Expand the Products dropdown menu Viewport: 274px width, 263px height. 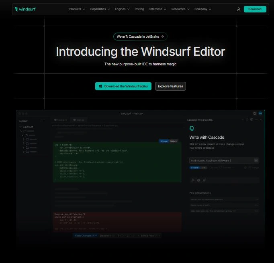[77, 9]
